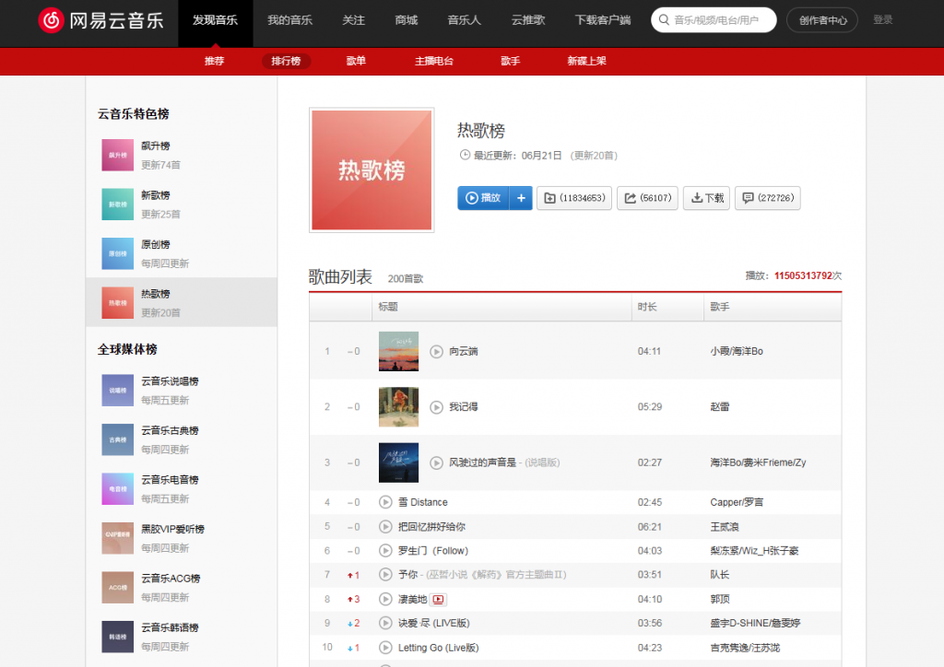Select the 歌手 sub-navigation item

[510, 61]
